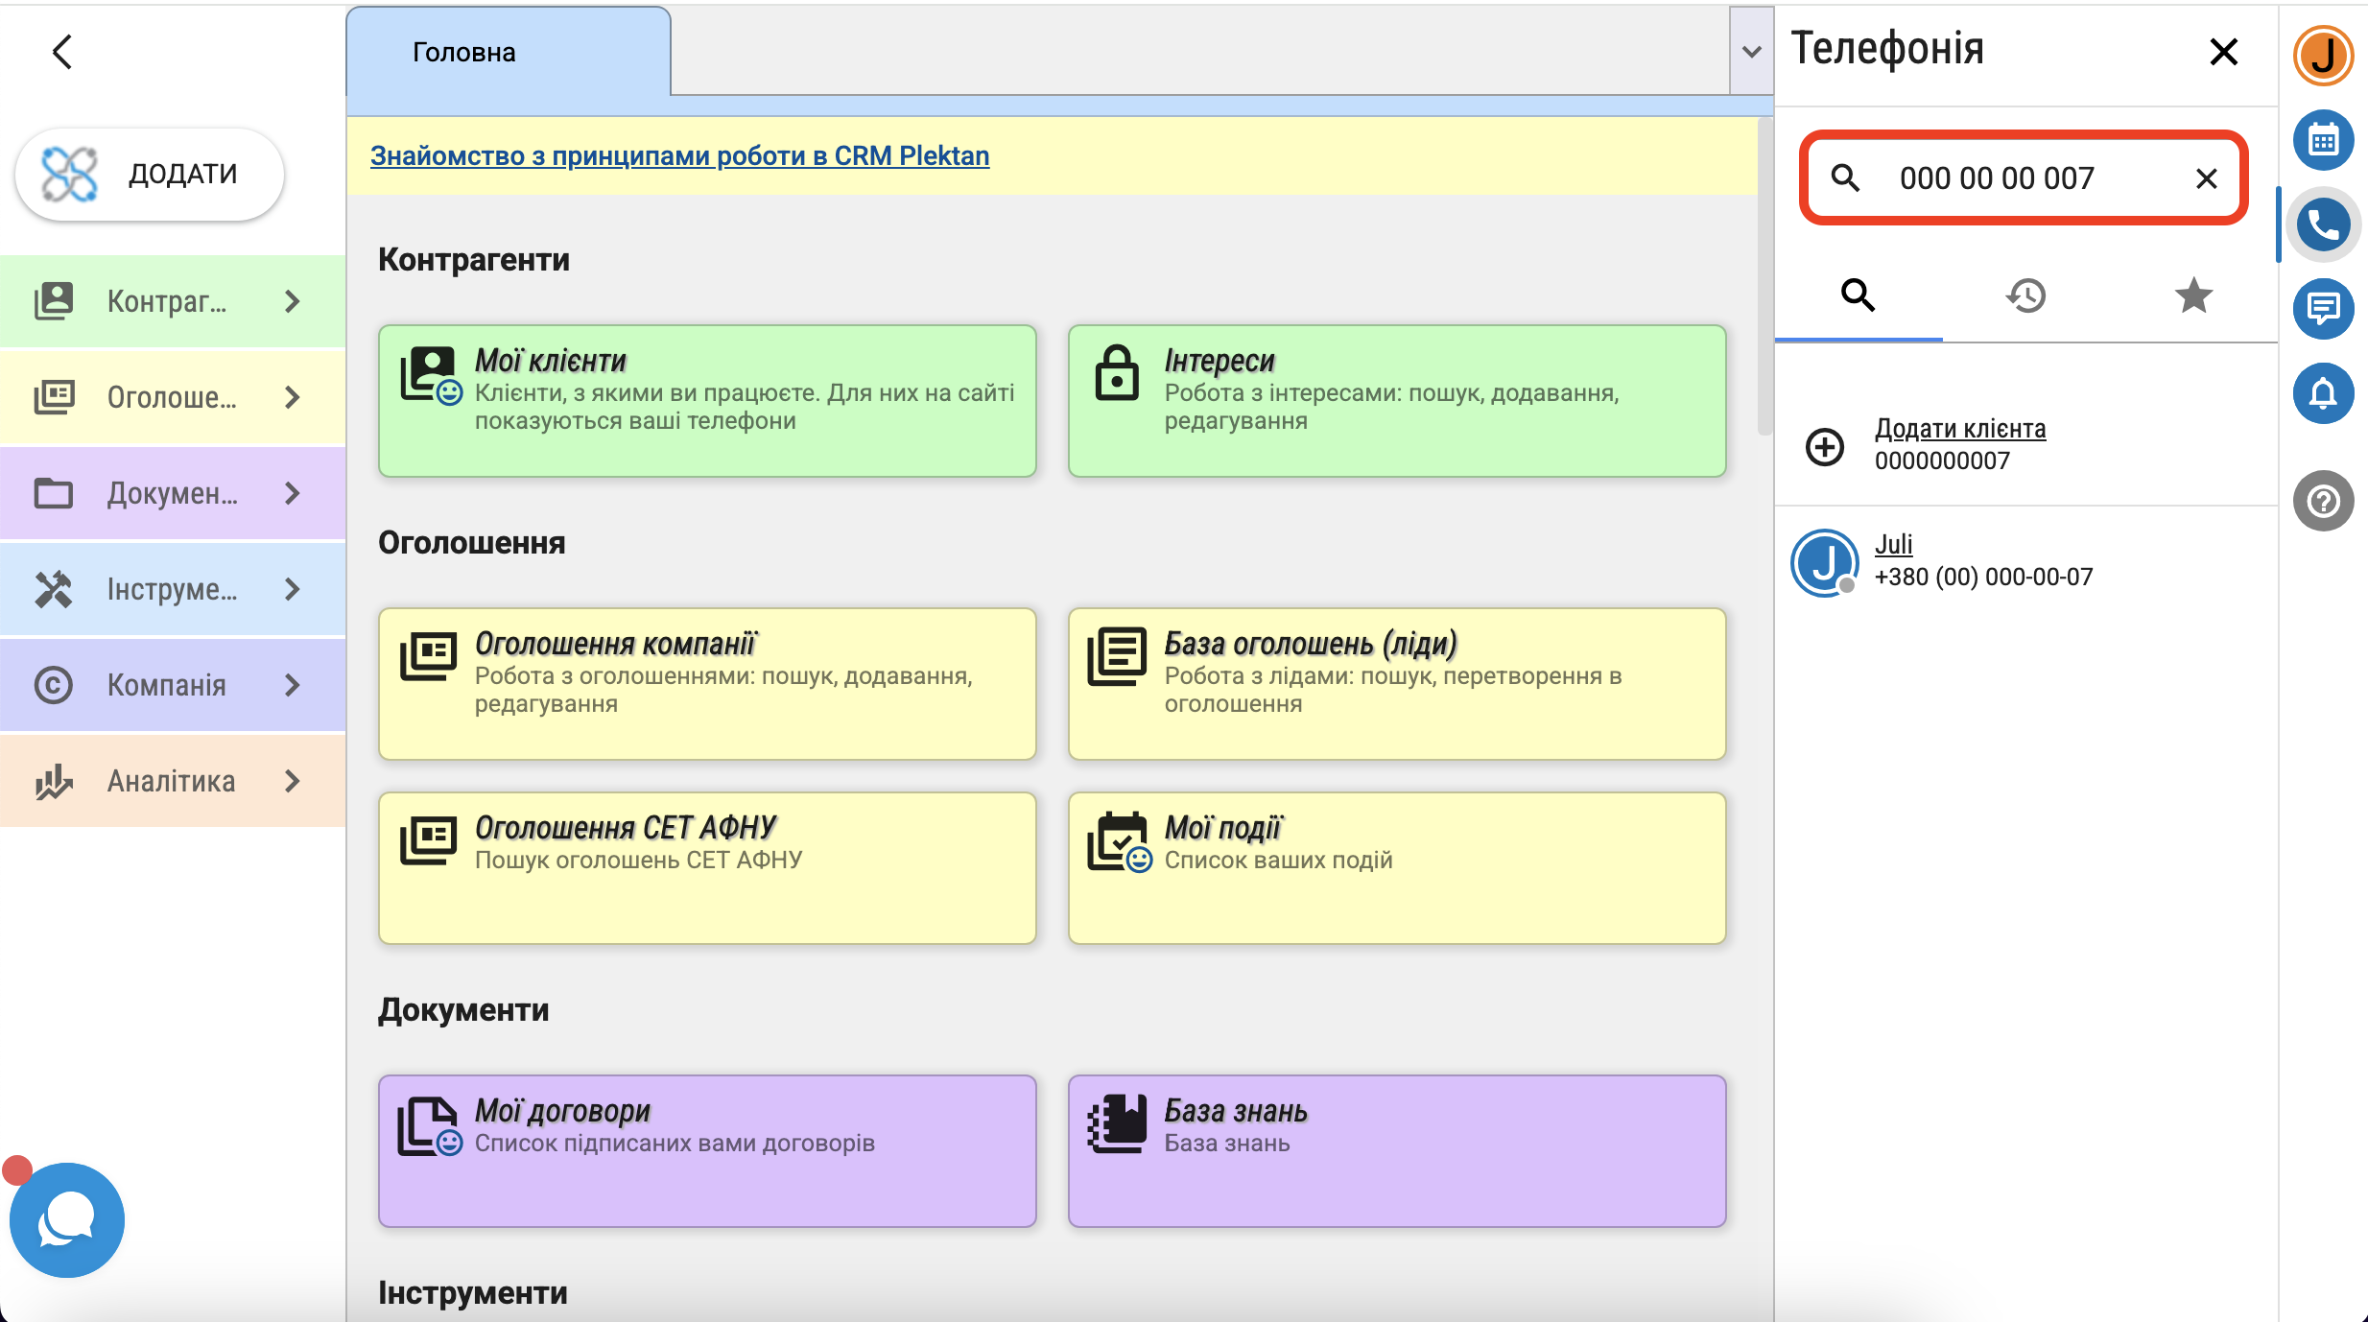2368x1322 pixels.
Task: Clear the phone number search field
Action: click(x=2206, y=178)
